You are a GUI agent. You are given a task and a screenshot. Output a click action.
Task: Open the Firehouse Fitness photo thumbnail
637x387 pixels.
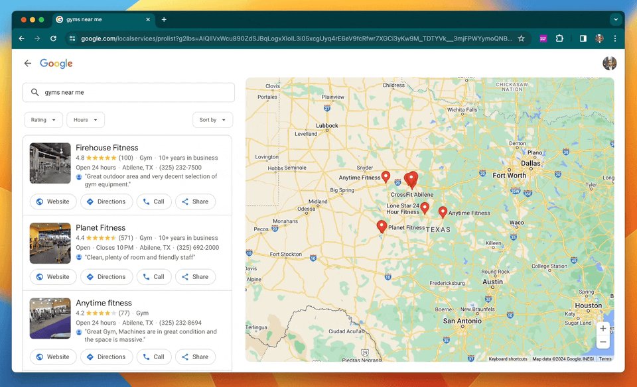[x=50, y=163]
